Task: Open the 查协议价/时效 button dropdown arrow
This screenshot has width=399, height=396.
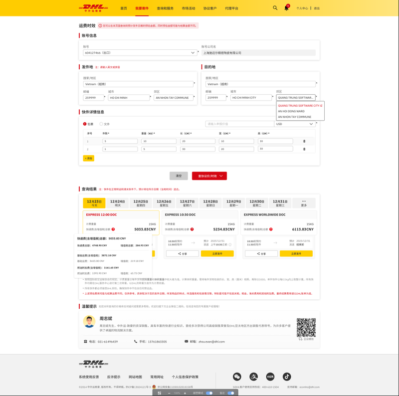Action: [221, 176]
